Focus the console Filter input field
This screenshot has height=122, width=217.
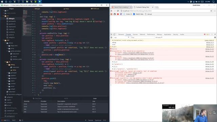142,37
